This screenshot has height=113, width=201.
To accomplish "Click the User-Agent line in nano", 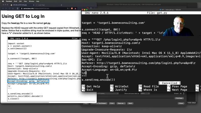I will [141, 53].
